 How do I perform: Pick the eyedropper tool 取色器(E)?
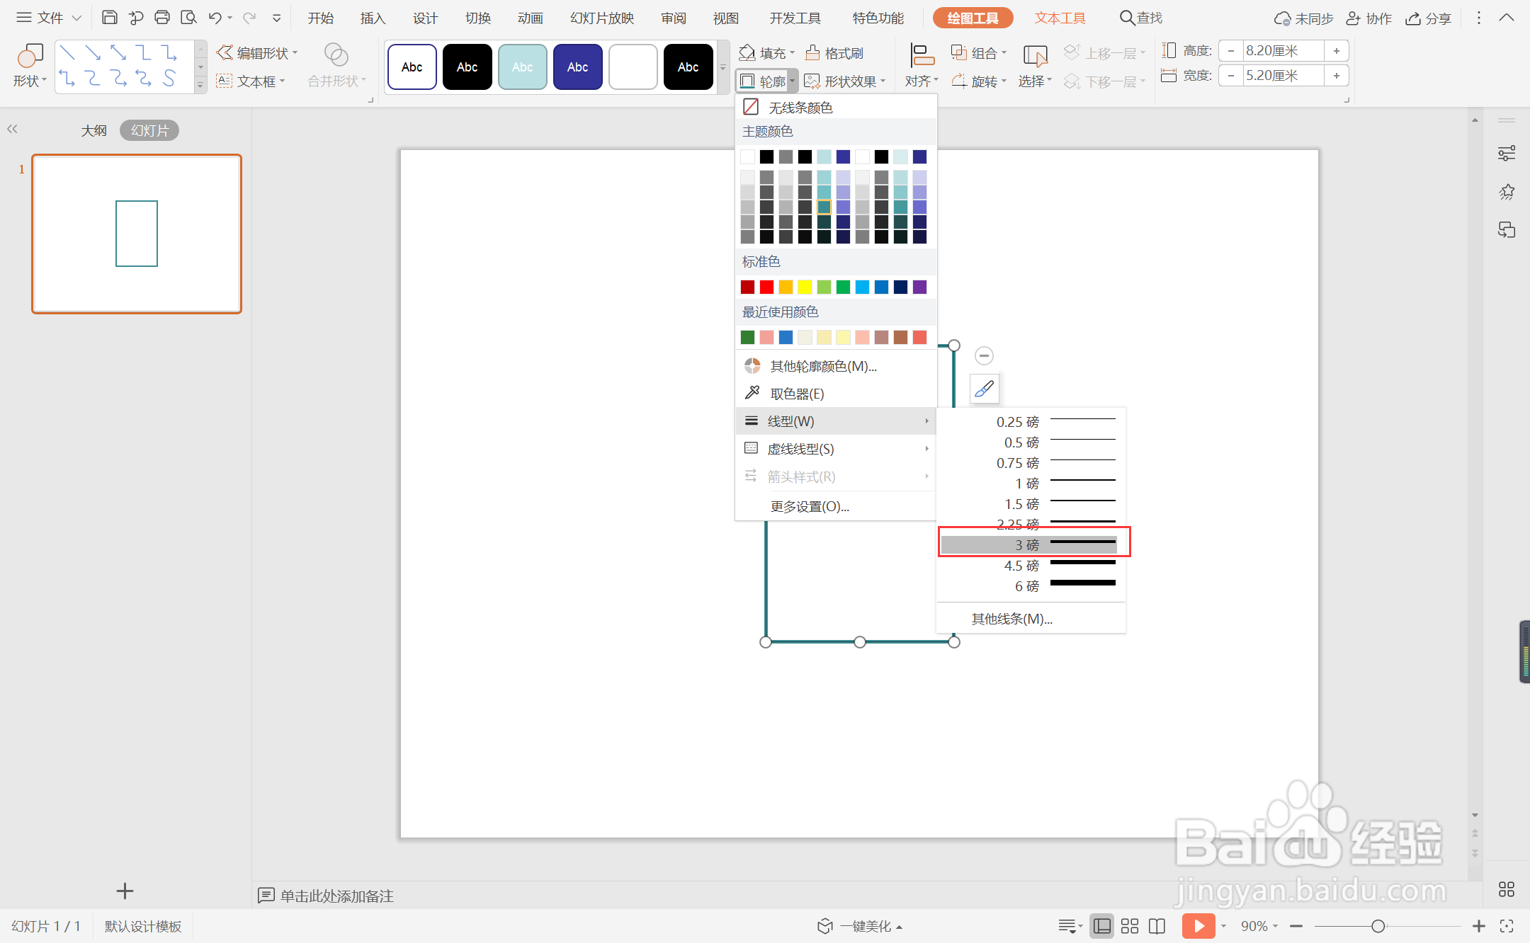coord(796,394)
